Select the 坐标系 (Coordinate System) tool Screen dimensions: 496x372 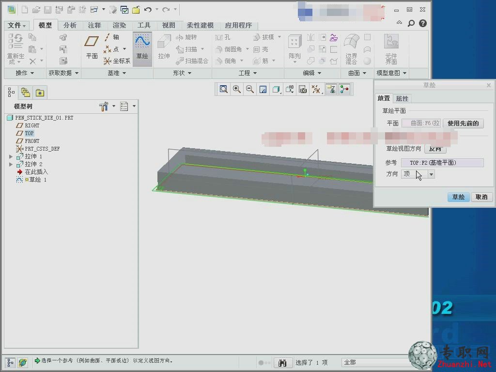pos(117,61)
